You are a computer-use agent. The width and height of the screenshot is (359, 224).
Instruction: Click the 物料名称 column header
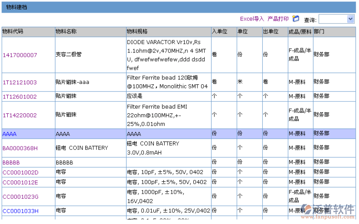click(66, 32)
